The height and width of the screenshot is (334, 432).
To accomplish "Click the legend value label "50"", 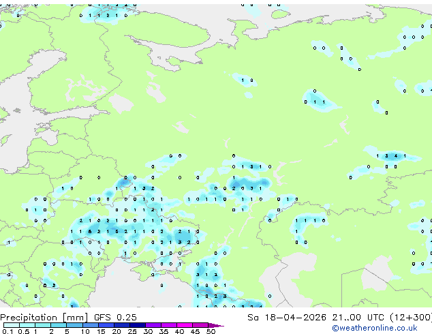I will coord(211,331).
